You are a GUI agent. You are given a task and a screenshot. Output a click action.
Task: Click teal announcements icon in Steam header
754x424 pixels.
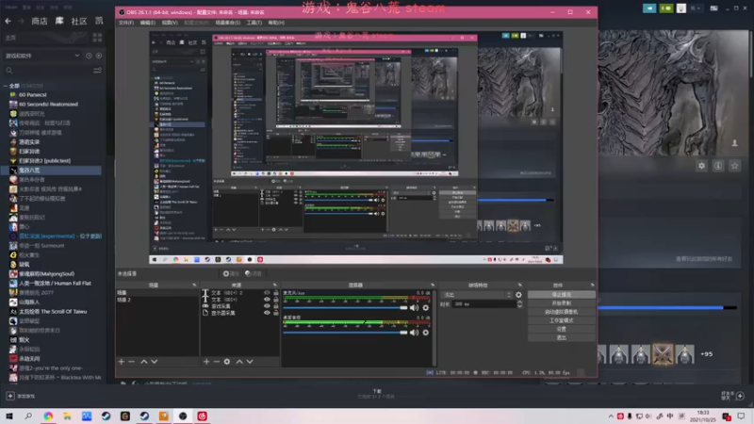(649, 8)
